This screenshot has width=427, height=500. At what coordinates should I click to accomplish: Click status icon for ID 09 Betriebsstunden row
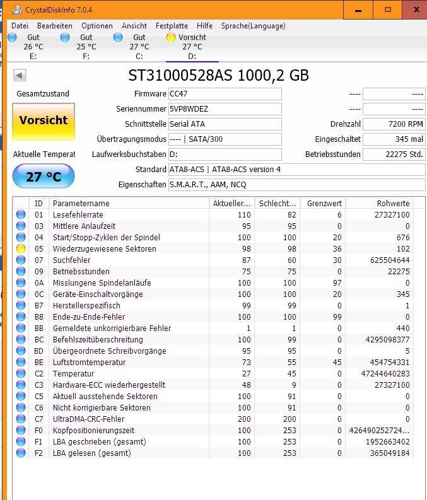[21, 271]
